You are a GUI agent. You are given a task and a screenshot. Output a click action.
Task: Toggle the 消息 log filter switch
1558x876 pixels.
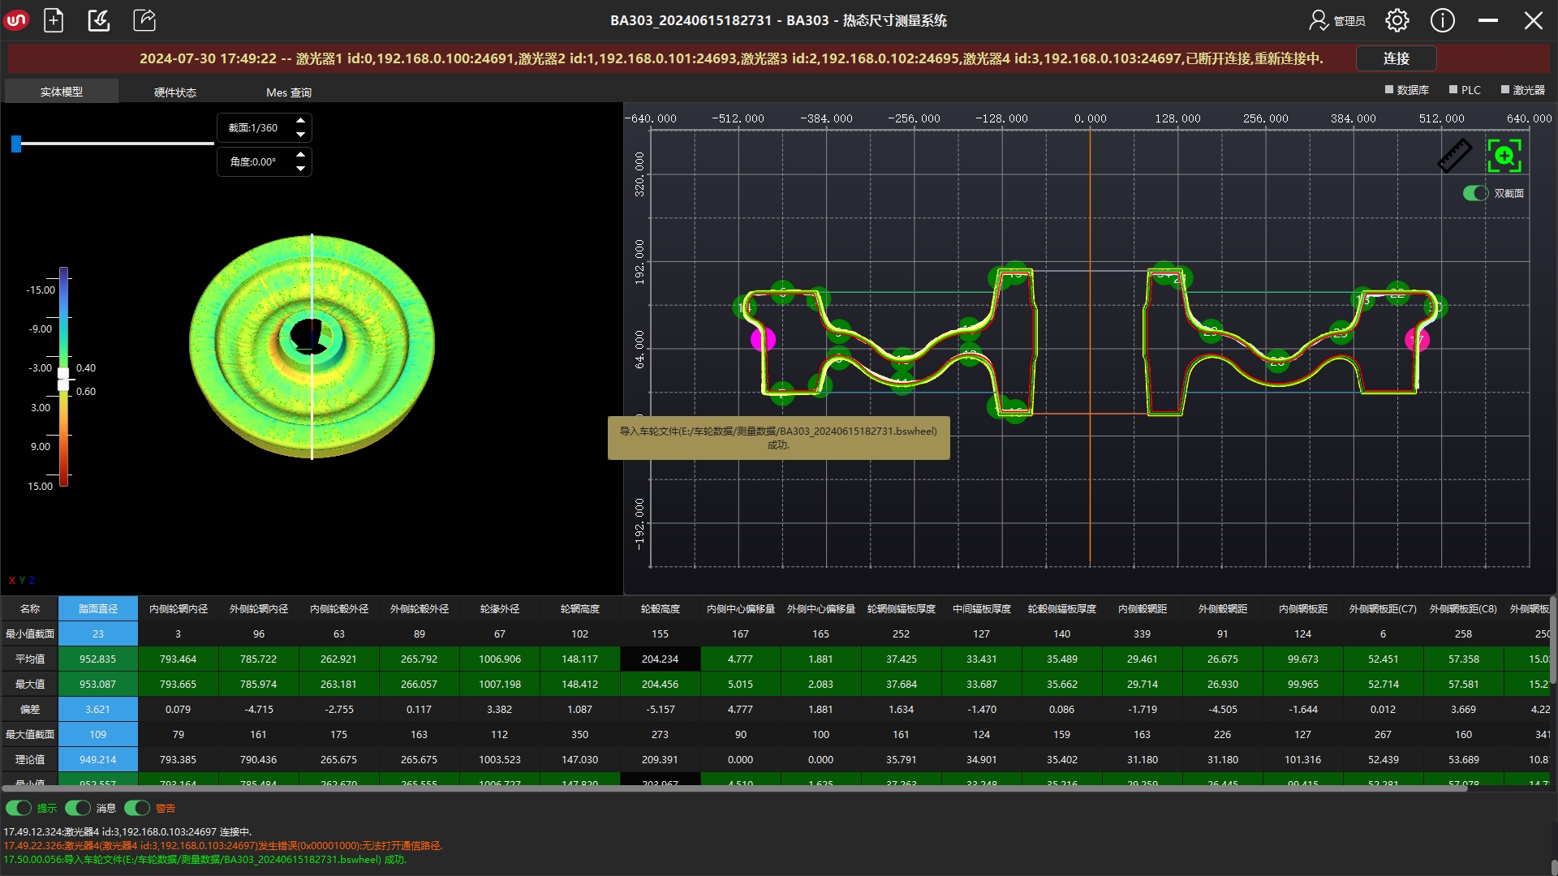click(x=78, y=808)
